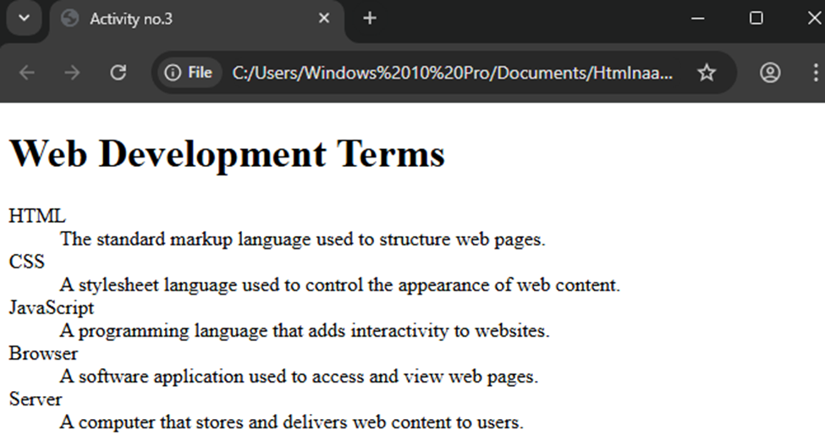Image resolution: width=825 pixels, height=441 pixels.
Task: Click the Web Development Terms heading
Action: [x=227, y=154]
